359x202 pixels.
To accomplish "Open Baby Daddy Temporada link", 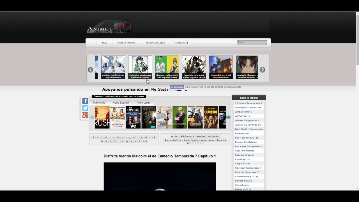I will 249,129.
